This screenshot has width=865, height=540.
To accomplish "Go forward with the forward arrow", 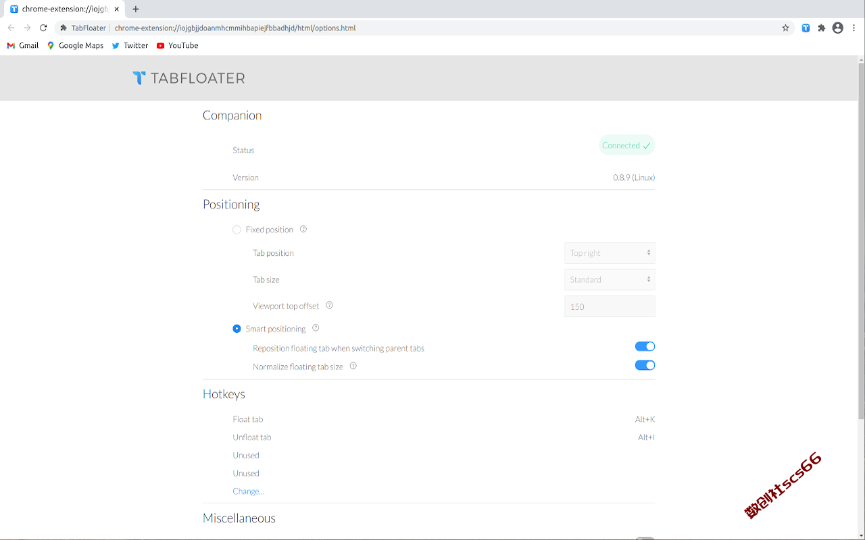I will click(27, 28).
